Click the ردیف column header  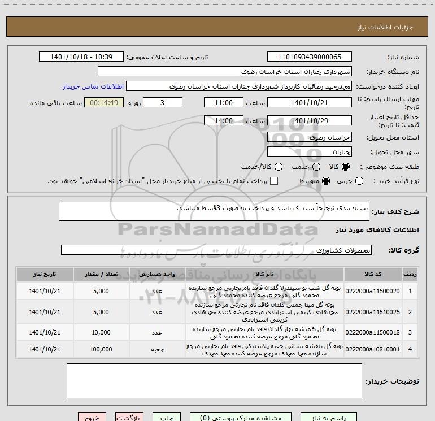pos(410,274)
